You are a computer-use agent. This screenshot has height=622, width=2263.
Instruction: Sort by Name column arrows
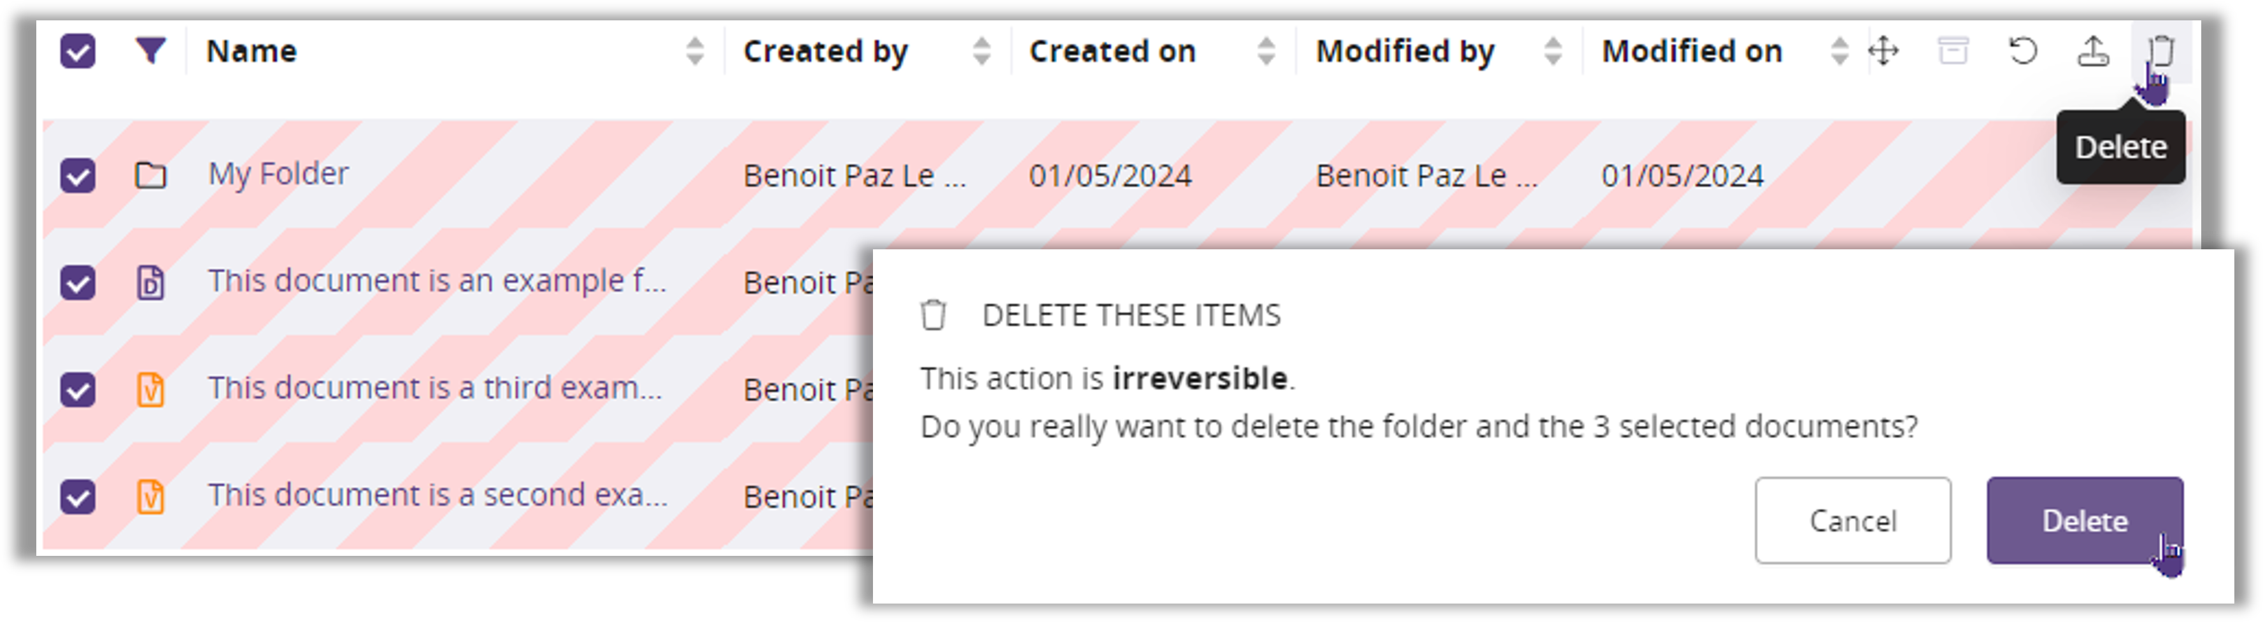point(695,51)
